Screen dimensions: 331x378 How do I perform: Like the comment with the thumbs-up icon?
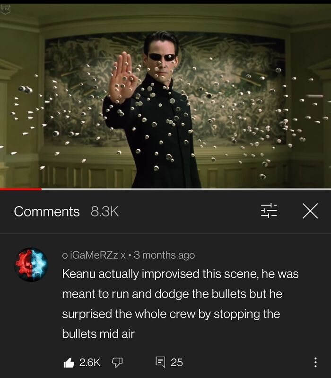pos(69,362)
